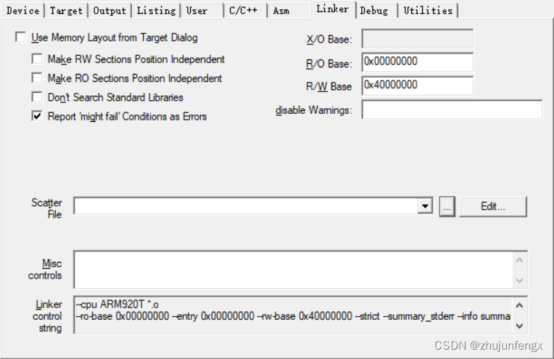The width and height of the screenshot is (554, 359).
Task: Click Misc controls scrollbar up arrow
Action: tap(519, 261)
